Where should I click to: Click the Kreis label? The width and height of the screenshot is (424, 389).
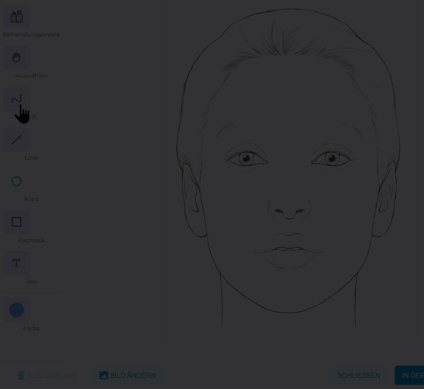tap(31, 199)
